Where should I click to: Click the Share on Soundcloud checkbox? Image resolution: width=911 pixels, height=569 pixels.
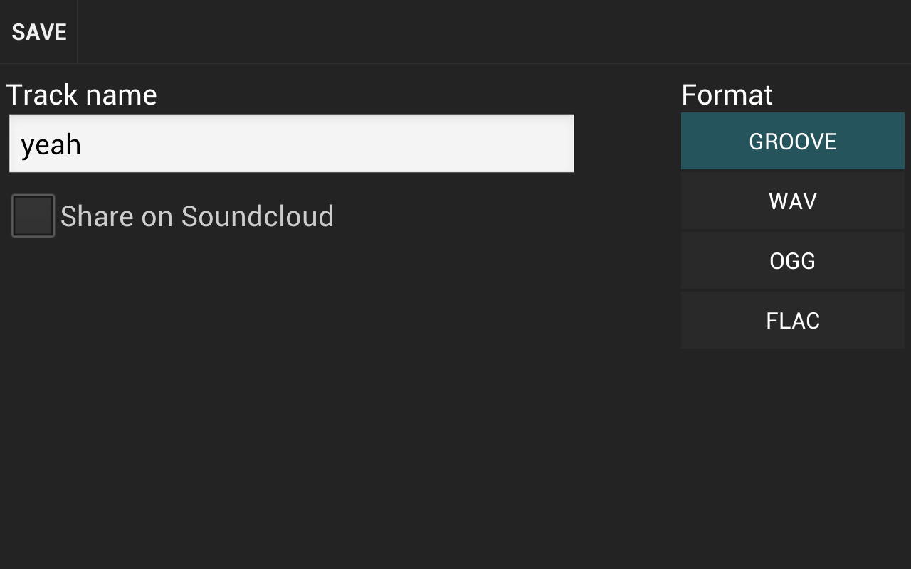click(x=32, y=215)
